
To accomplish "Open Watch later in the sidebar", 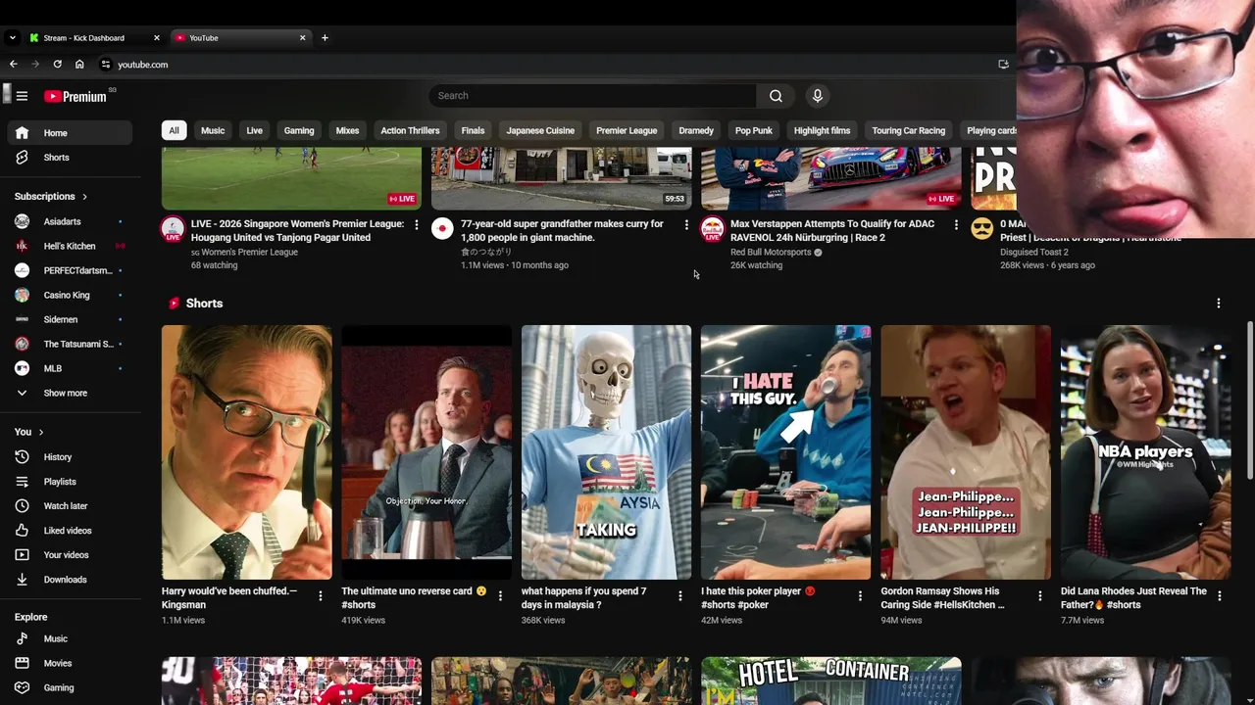I will (70, 506).
